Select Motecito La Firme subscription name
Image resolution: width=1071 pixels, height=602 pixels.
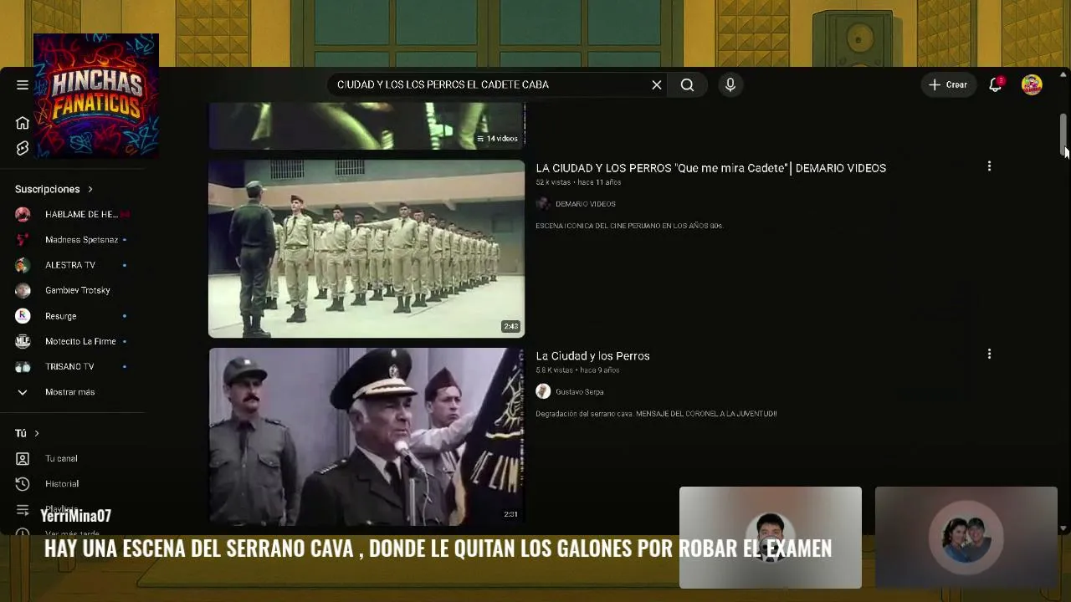coord(80,341)
